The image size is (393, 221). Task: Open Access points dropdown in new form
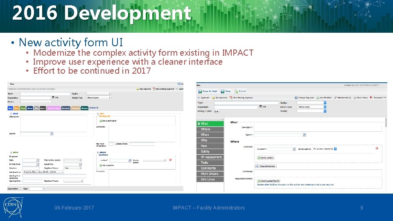(x=325, y=149)
